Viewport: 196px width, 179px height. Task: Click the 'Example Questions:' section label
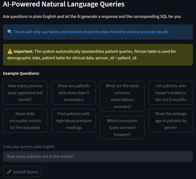(x=21, y=73)
